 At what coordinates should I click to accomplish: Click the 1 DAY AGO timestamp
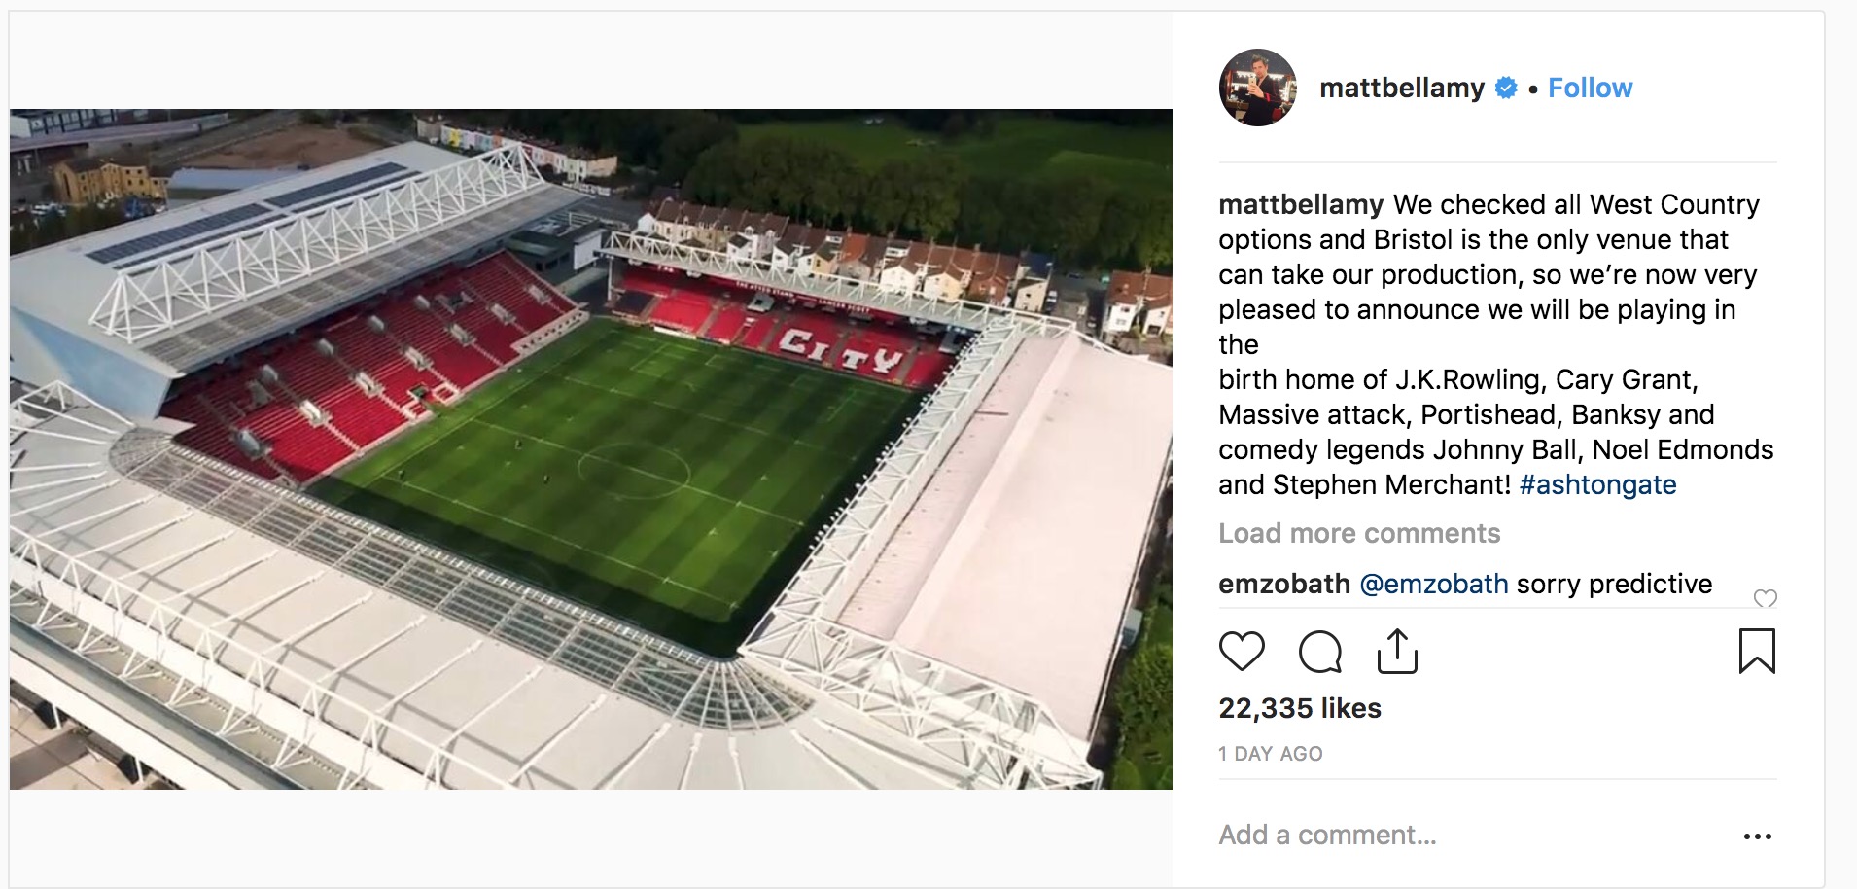click(1270, 754)
